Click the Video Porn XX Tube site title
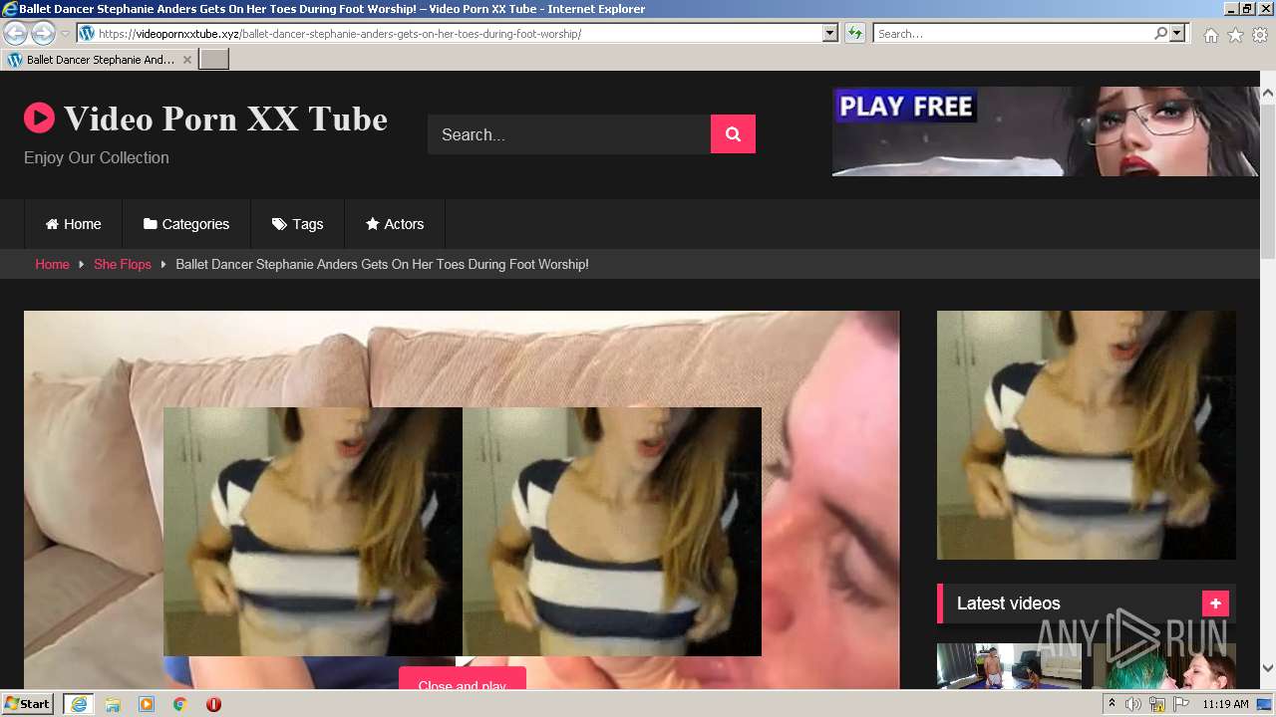 225,119
